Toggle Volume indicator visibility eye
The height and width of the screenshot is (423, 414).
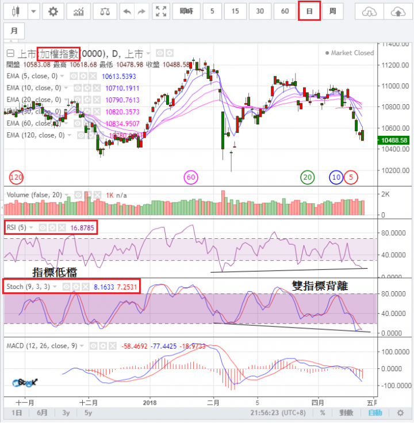point(78,195)
